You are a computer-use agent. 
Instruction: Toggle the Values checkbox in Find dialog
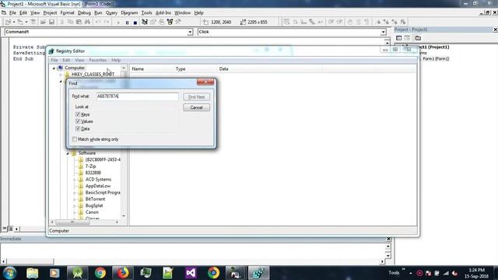78,121
